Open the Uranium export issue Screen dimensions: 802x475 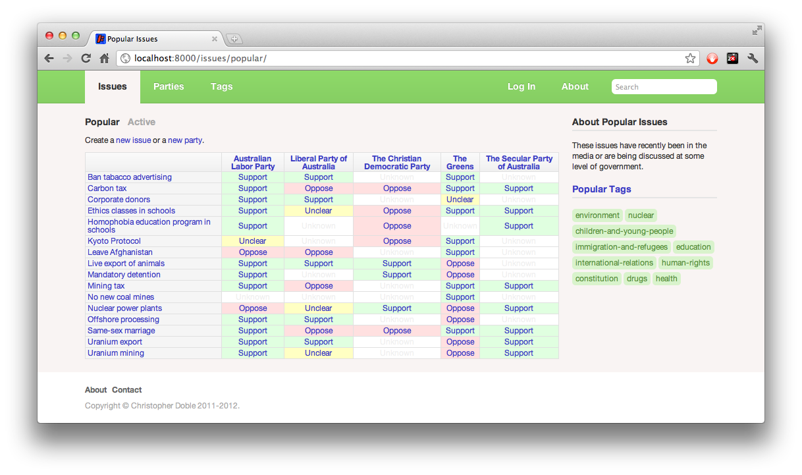click(115, 342)
